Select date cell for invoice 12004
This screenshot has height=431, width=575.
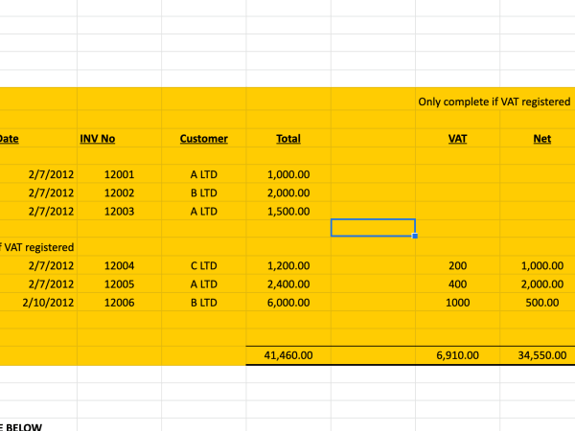point(38,265)
